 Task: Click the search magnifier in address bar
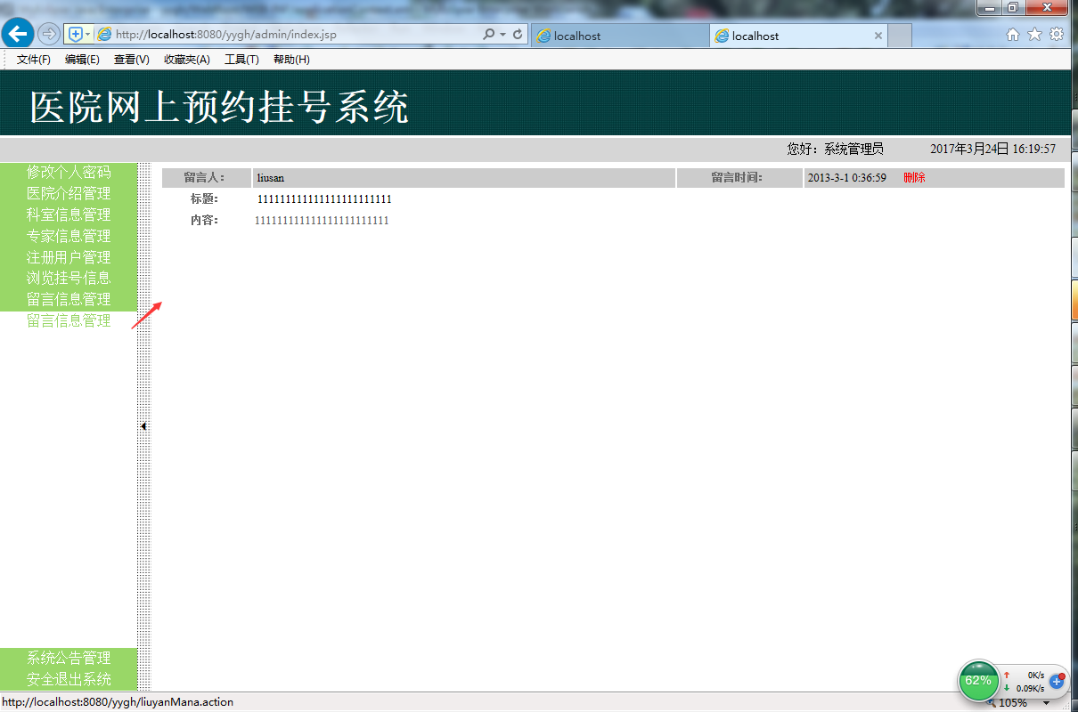pos(488,34)
